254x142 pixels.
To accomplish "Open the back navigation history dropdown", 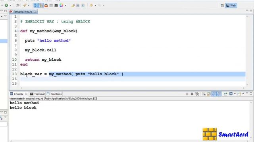I will pyautogui.click(x=95, y=5).
